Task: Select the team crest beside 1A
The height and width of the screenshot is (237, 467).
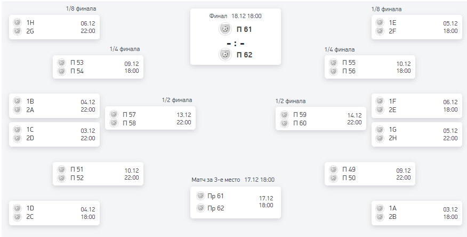Action: [x=380, y=208]
